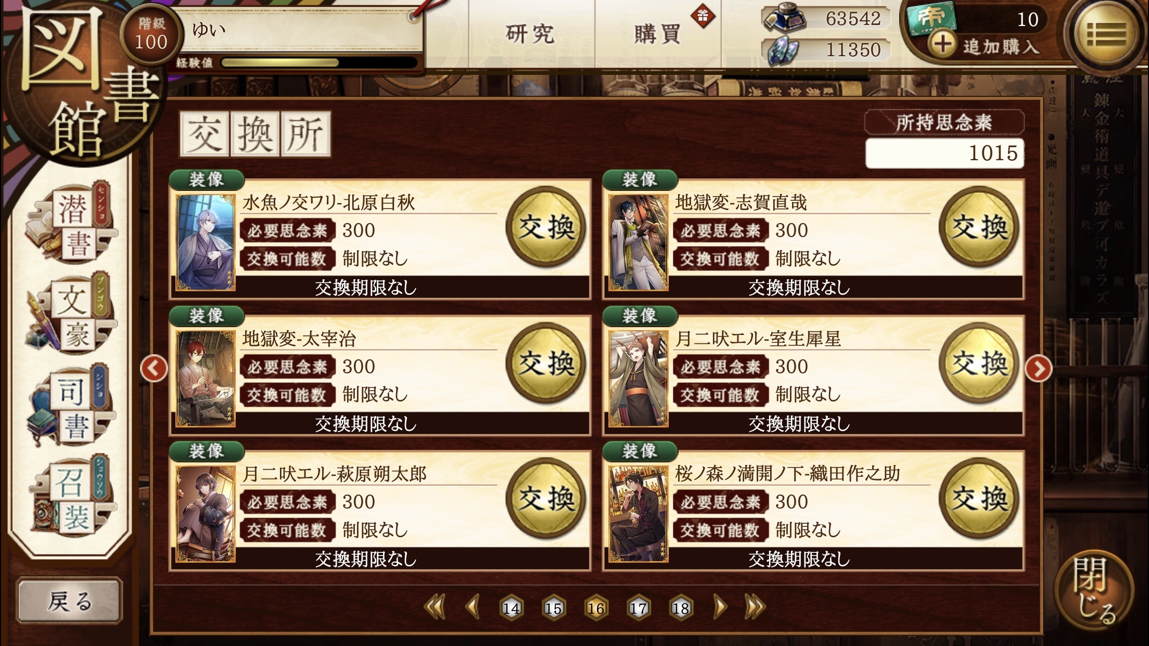Open the hamburger menu icon at top right
Image resolution: width=1149 pixels, height=646 pixels.
[1106, 36]
